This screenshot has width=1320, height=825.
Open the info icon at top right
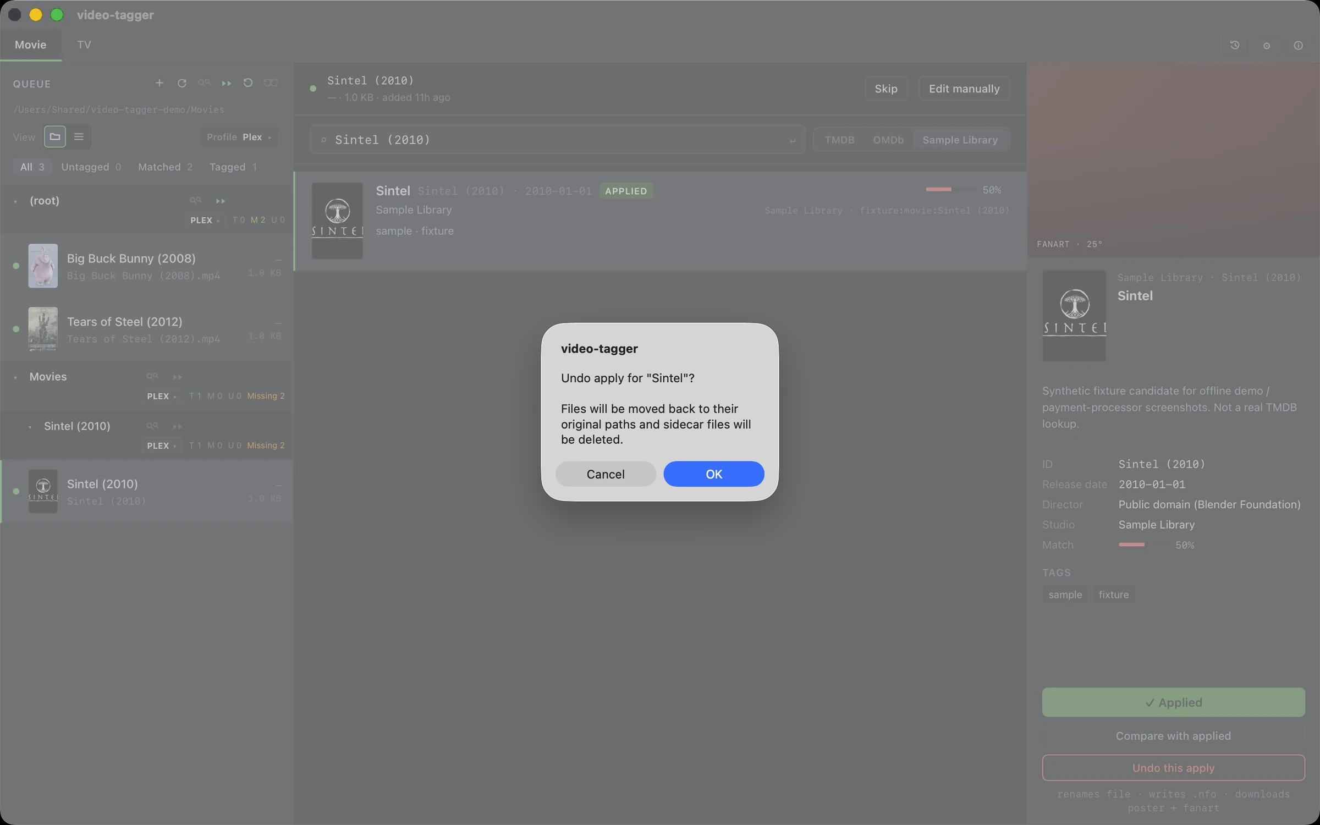click(1298, 45)
